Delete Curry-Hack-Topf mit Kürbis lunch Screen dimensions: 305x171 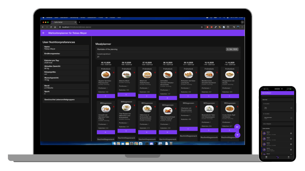[x=238, y=107]
